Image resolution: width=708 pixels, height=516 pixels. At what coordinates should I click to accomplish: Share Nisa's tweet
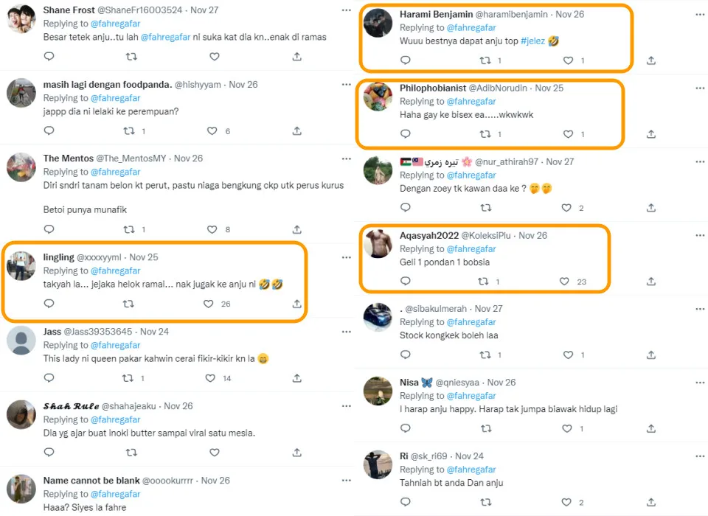tap(651, 428)
